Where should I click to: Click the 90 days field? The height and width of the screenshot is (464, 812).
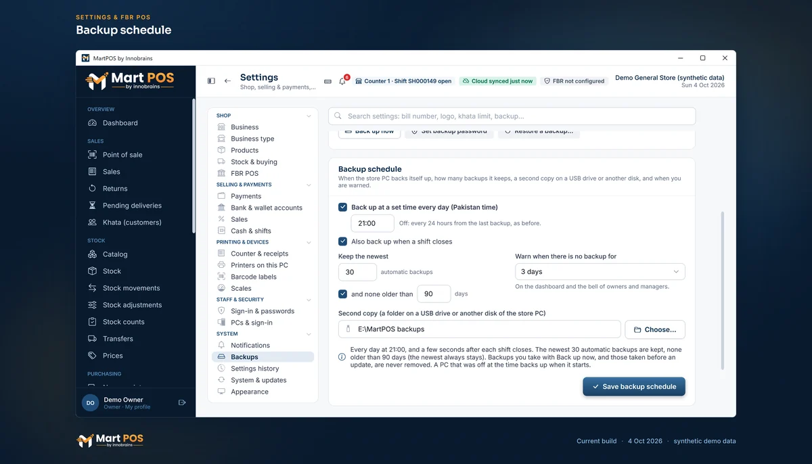tap(434, 294)
